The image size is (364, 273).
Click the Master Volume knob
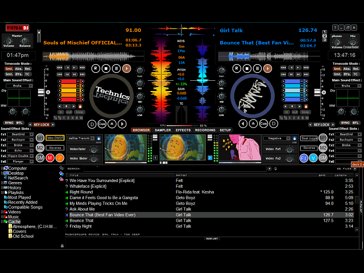click(x=9, y=41)
